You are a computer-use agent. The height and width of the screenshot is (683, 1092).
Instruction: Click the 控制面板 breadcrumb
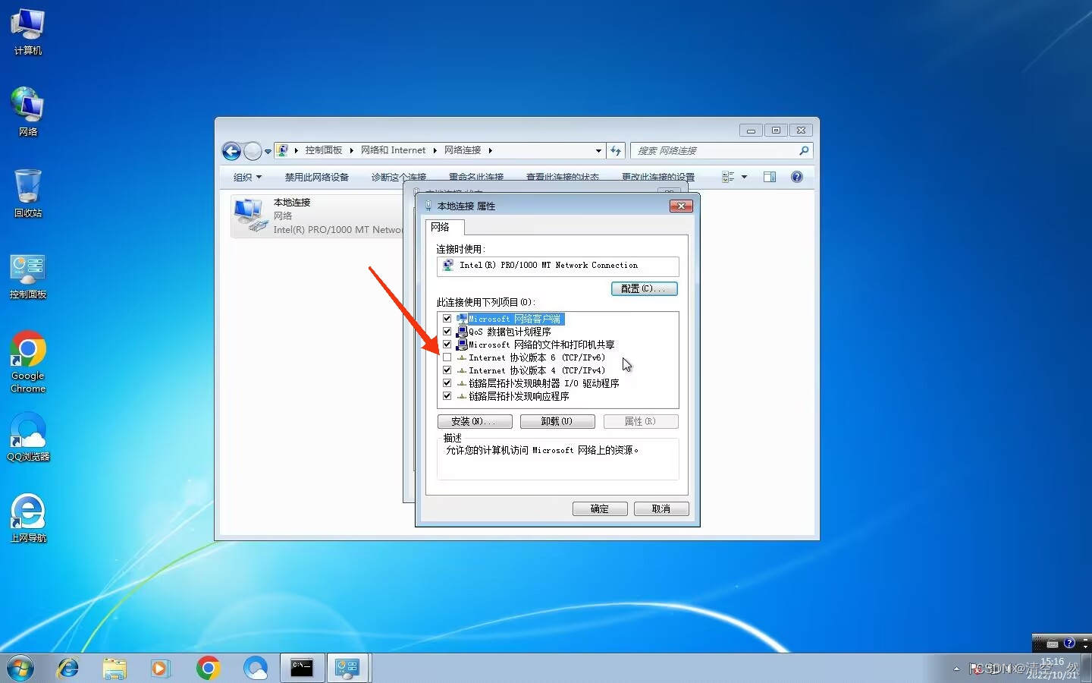coord(324,150)
